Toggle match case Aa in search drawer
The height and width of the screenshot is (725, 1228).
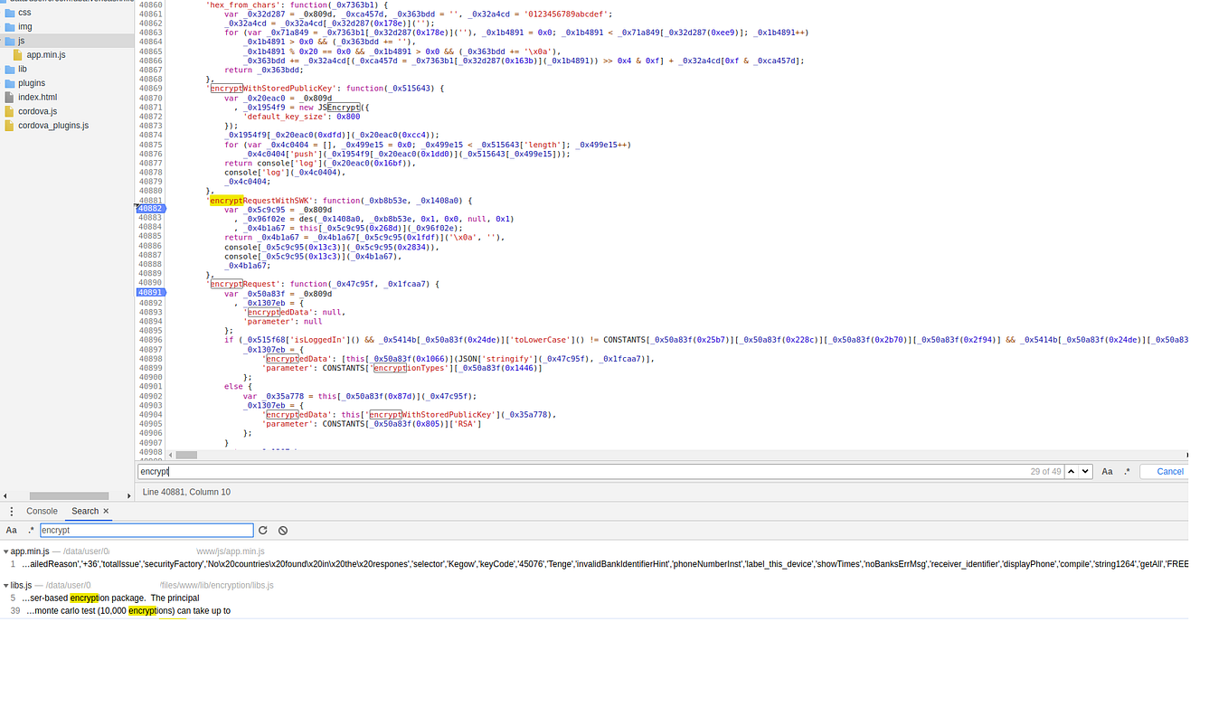(12, 530)
